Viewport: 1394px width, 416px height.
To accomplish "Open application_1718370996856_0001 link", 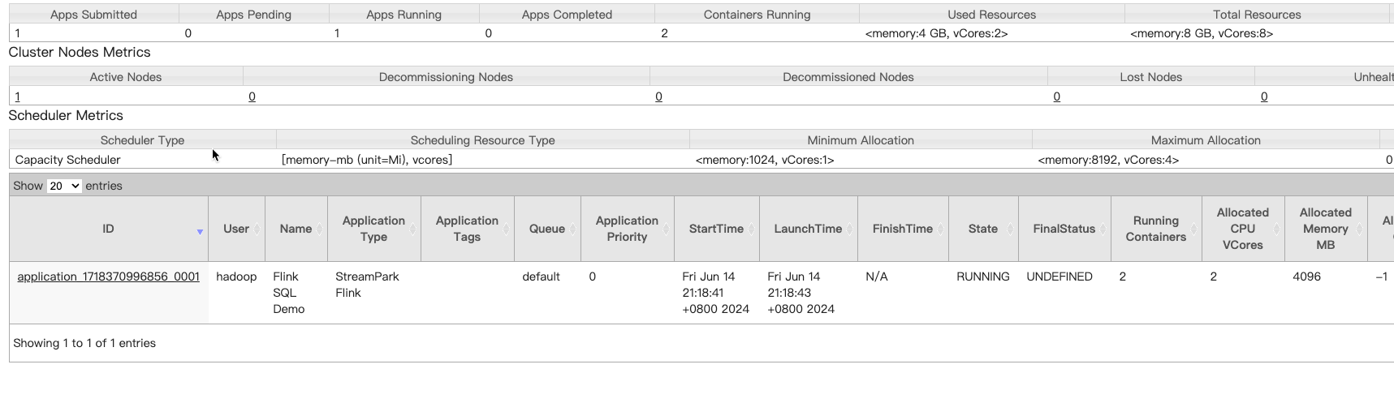I will [x=108, y=277].
